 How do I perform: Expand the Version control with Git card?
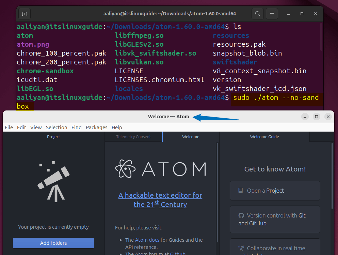click(x=275, y=219)
